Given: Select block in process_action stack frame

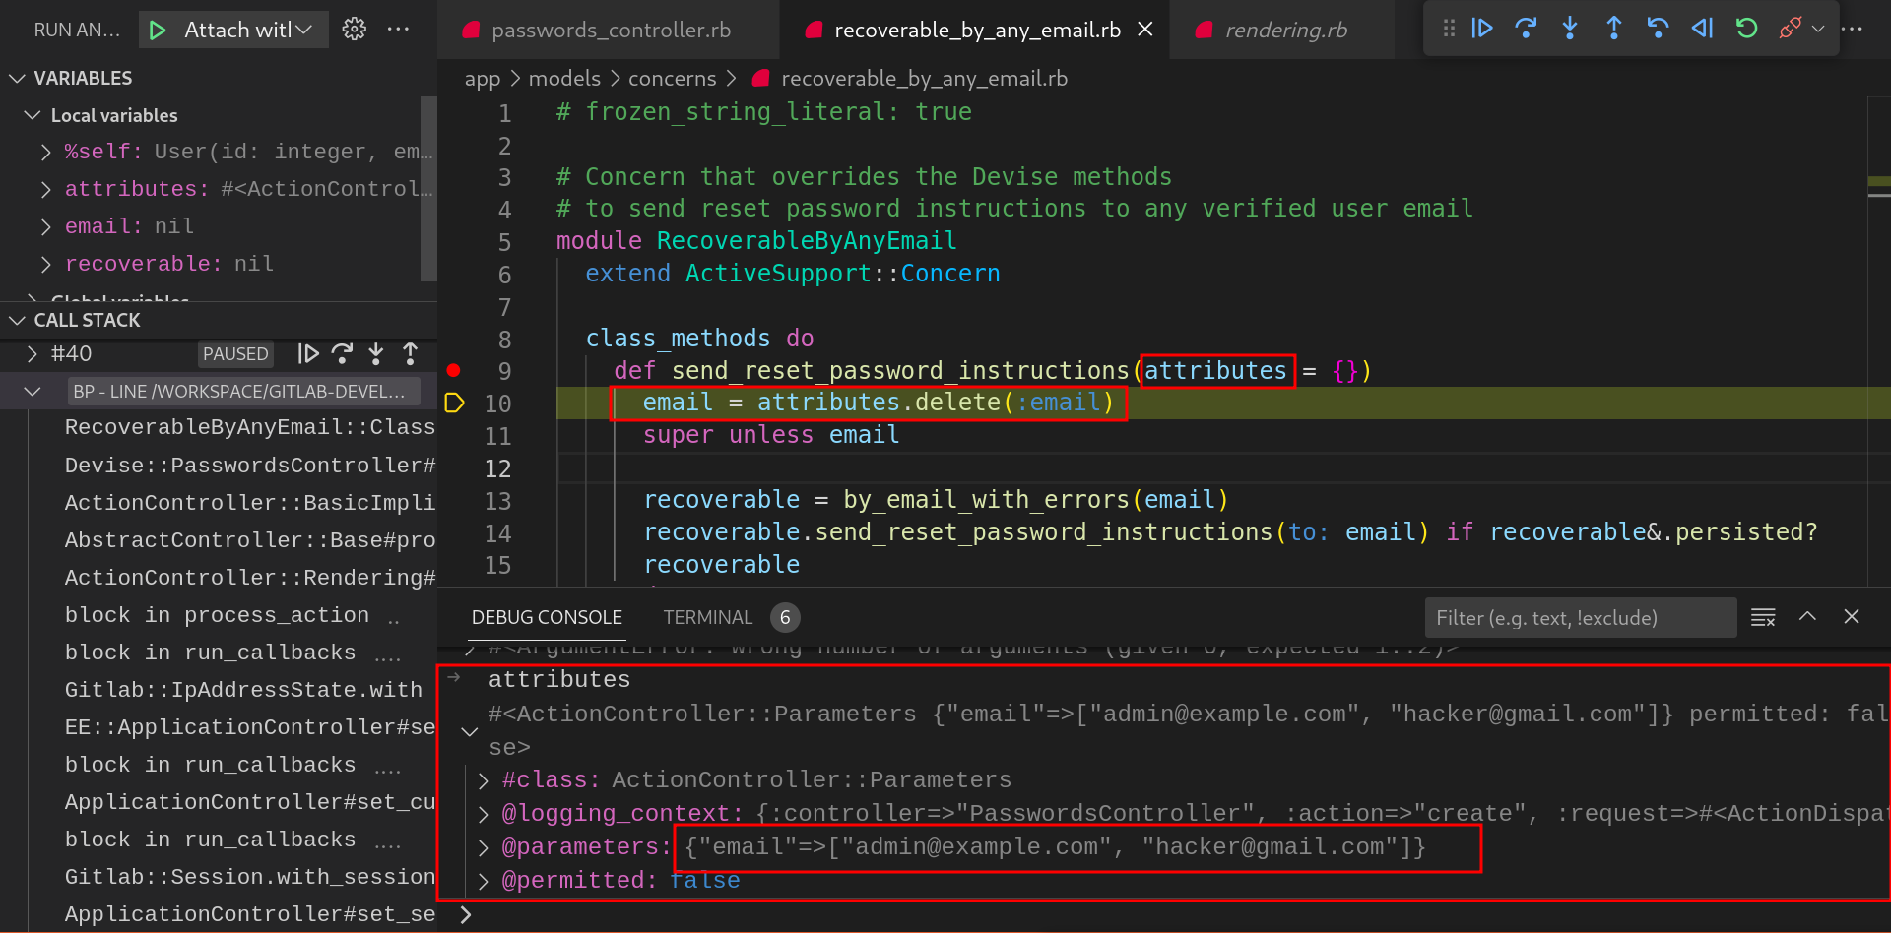Looking at the screenshot, I should point(217,614).
